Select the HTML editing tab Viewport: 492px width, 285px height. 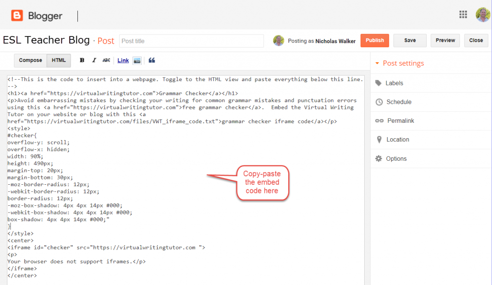[x=59, y=60]
